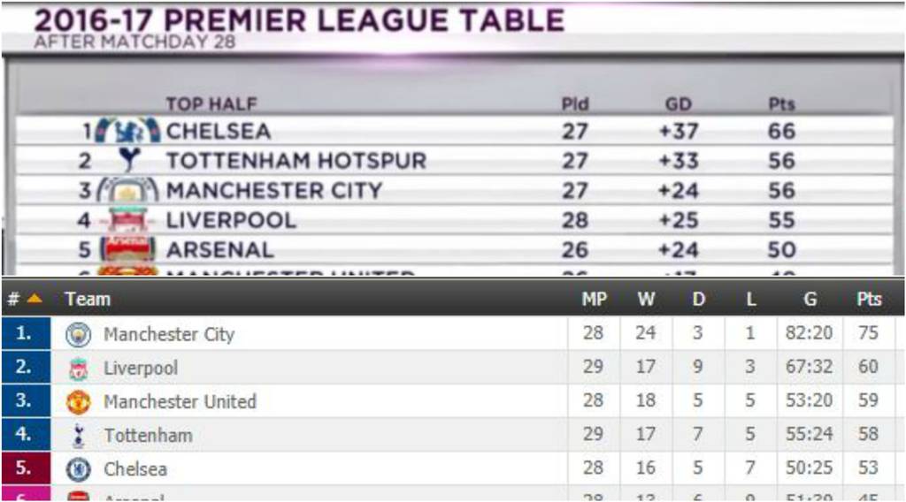Click the blue rank 1 position badge
Screen dimensions: 906x502
(26, 334)
